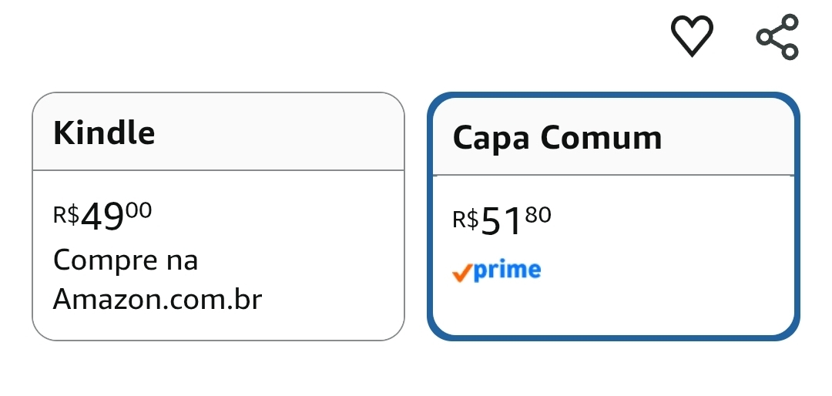Click the R$51,80 paperback price
The height and width of the screenshot is (396, 832).
[x=502, y=222]
